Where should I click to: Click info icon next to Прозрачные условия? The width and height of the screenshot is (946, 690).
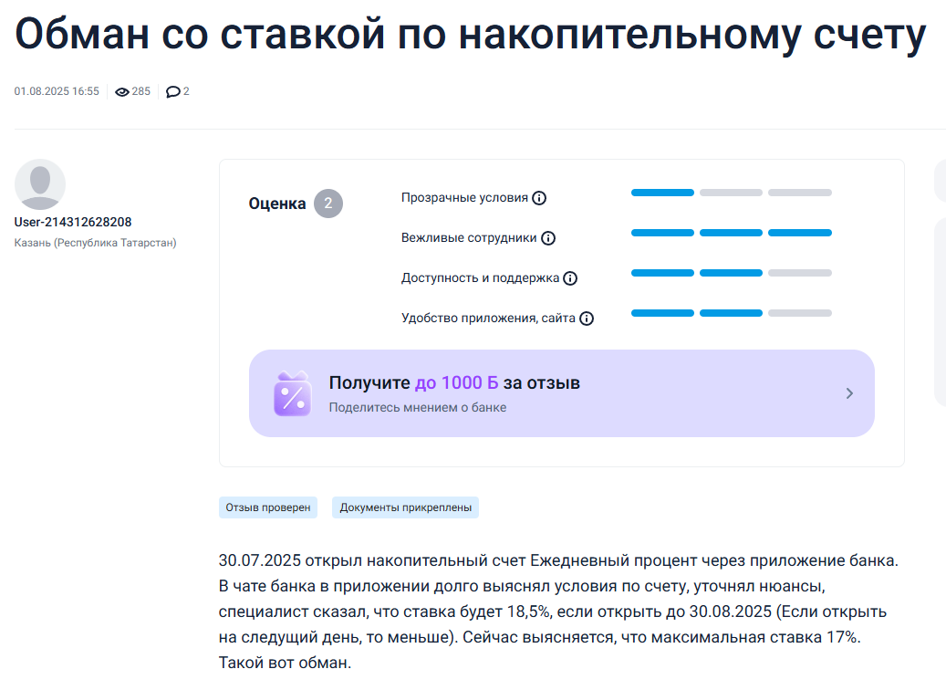coord(539,198)
